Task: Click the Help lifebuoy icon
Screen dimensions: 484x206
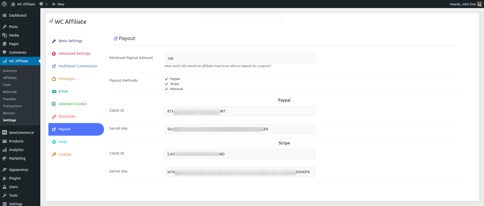Action: pos(54,142)
